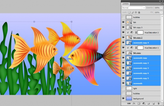Click the background layer gradient thumbnail
This screenshot has width=164, height=106.
point(129,99)
